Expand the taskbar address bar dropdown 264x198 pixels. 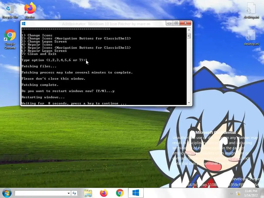click(x=69, y=193)
